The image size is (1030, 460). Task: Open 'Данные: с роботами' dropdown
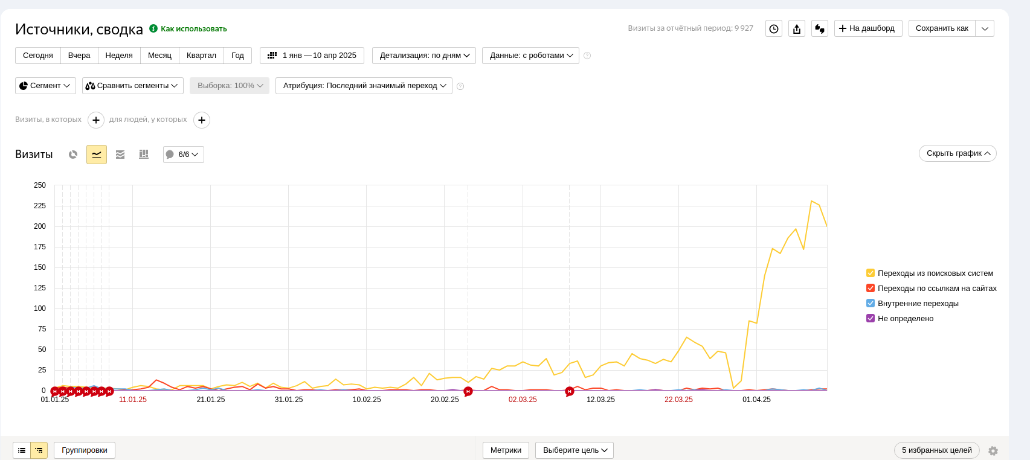530,56
